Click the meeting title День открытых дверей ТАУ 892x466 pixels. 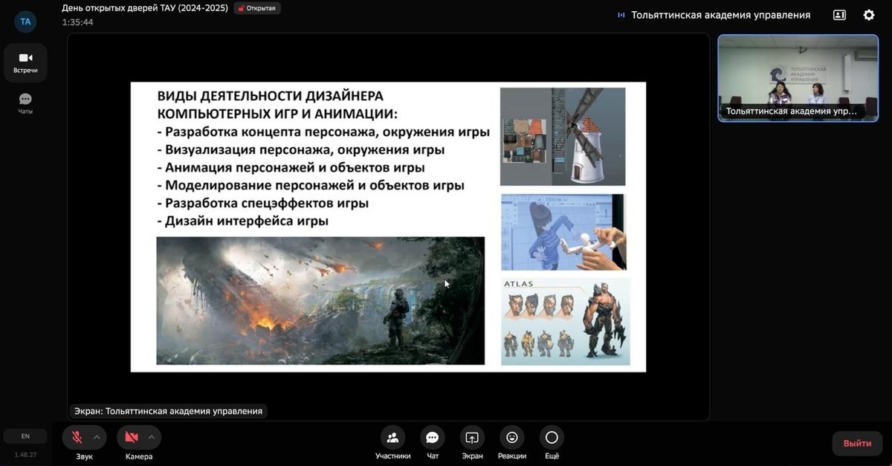[145, 8]
